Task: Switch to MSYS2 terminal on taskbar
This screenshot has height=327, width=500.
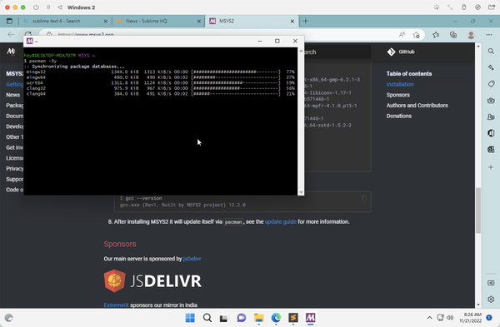Action: point(310,318)
